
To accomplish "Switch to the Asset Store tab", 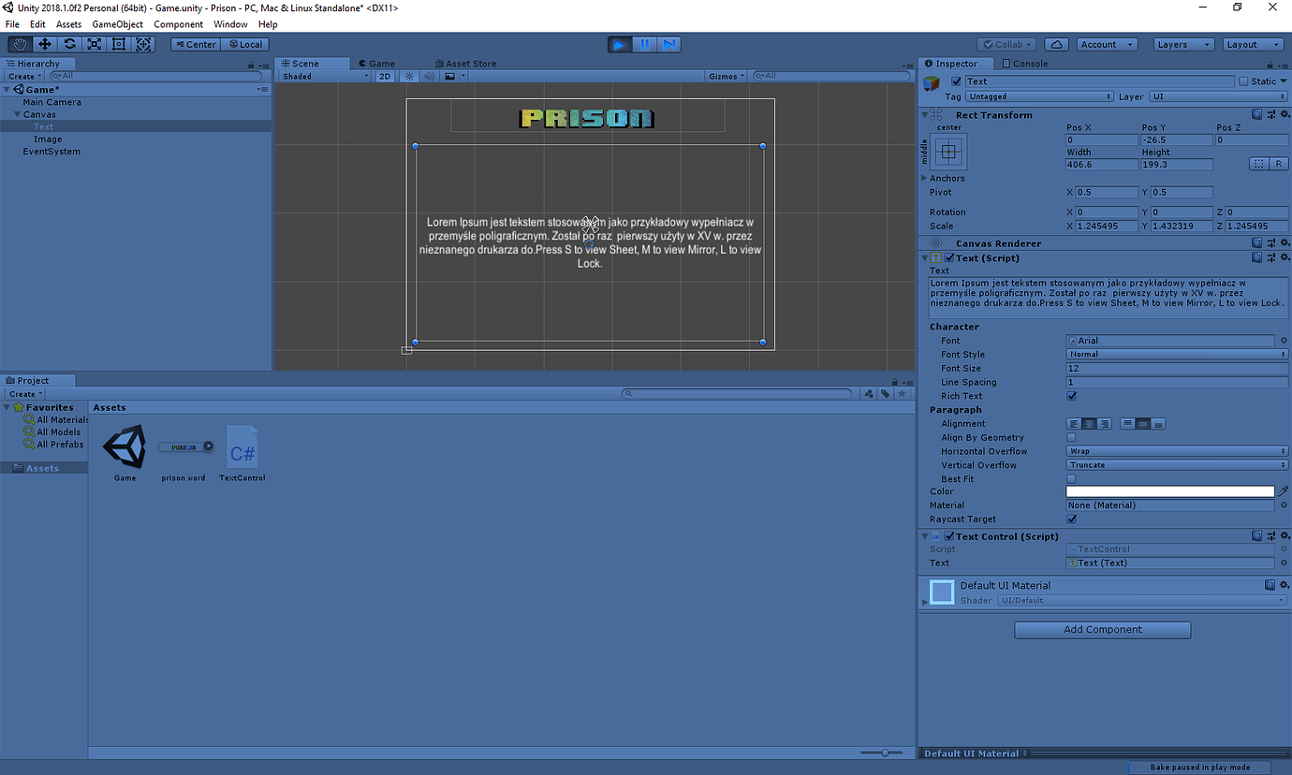I will 470,64.
